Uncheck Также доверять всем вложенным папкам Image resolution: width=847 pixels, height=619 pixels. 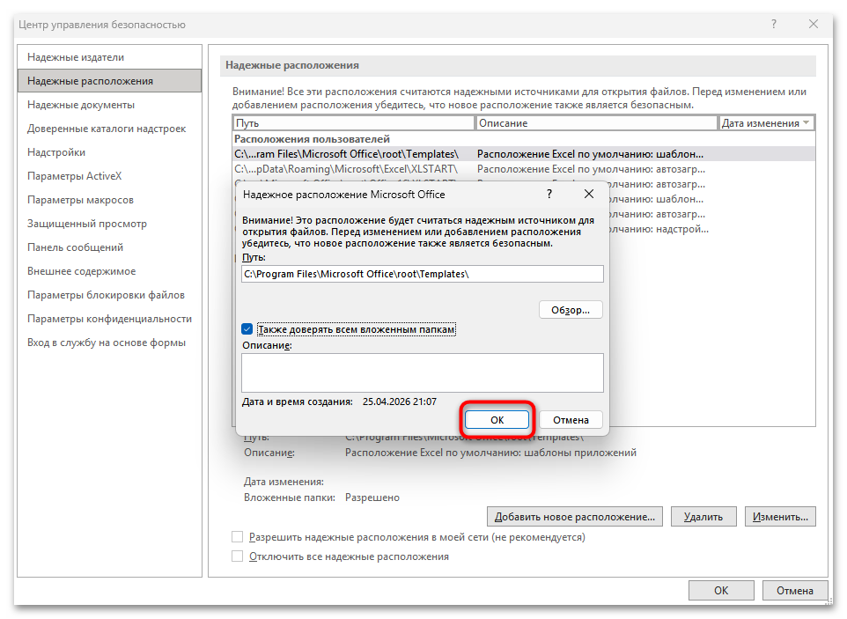pos(247,329)
